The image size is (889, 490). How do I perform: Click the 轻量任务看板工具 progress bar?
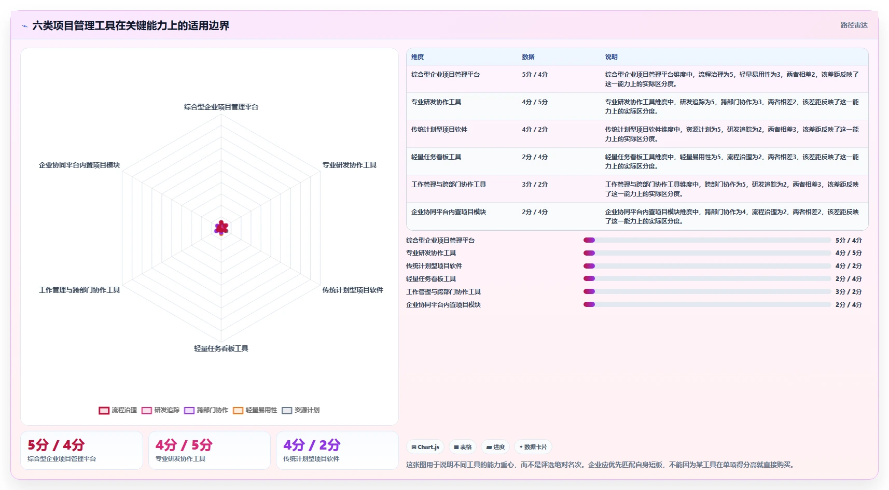(707, 278)
